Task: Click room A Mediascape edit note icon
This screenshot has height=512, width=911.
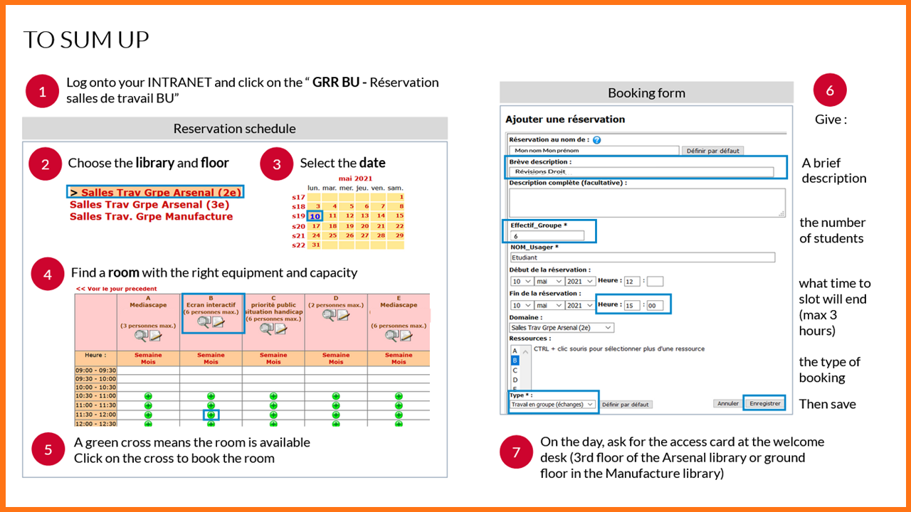Action: coord(156,336)
